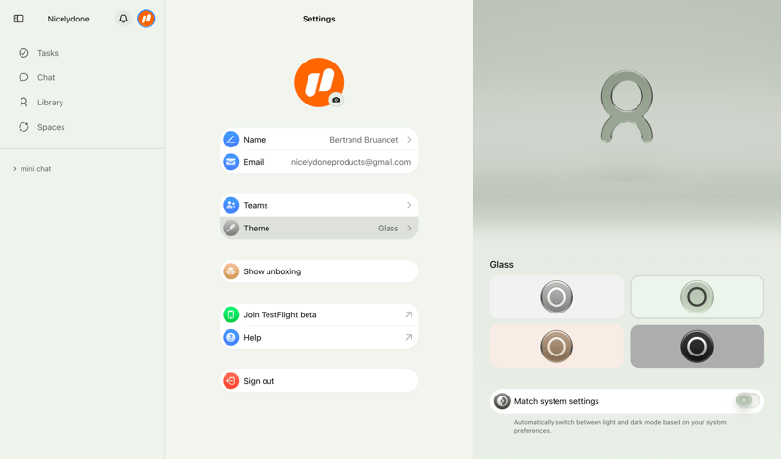781x459 pixels.
Task: Select the peach glass theme swatch
Action: [x=556, y=347]
